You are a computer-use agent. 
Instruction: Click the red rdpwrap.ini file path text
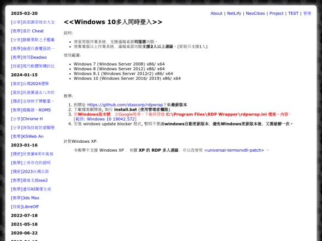216,114
